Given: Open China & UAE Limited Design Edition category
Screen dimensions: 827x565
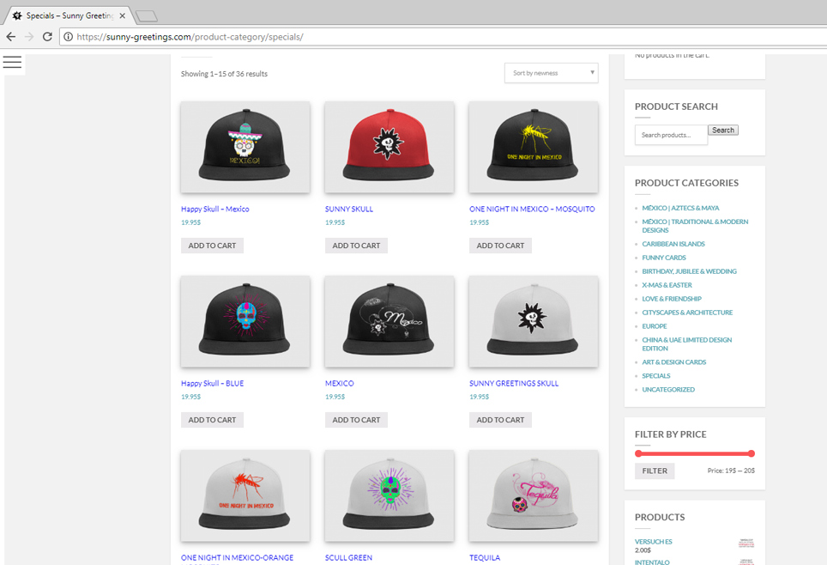Looking at the screenshot, I should (686, 344).
